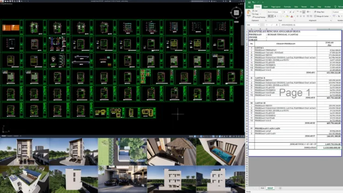
Task: Click the Top Align icon
Action: point(298,12)
